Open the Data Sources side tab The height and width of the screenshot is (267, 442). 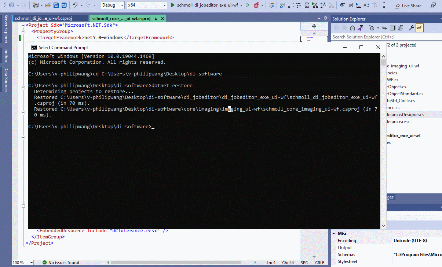6,79
